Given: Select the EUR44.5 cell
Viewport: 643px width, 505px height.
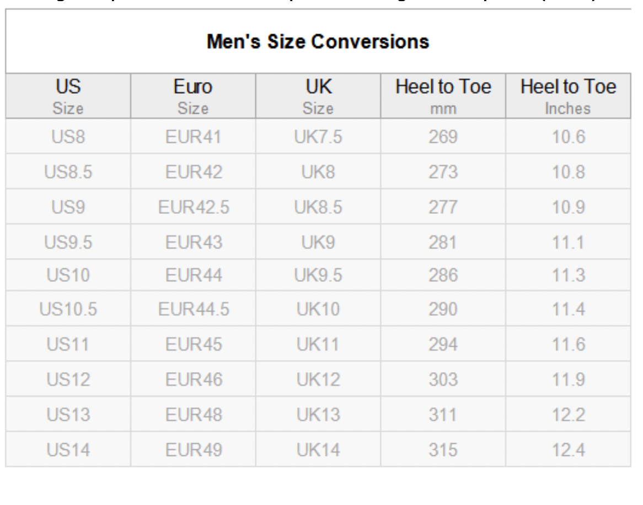Looking at the screenshot, I should point(193,309).
